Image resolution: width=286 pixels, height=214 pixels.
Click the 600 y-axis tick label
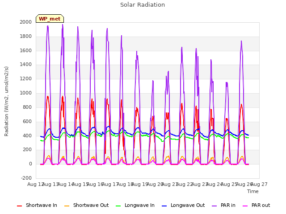click(27, 121)
